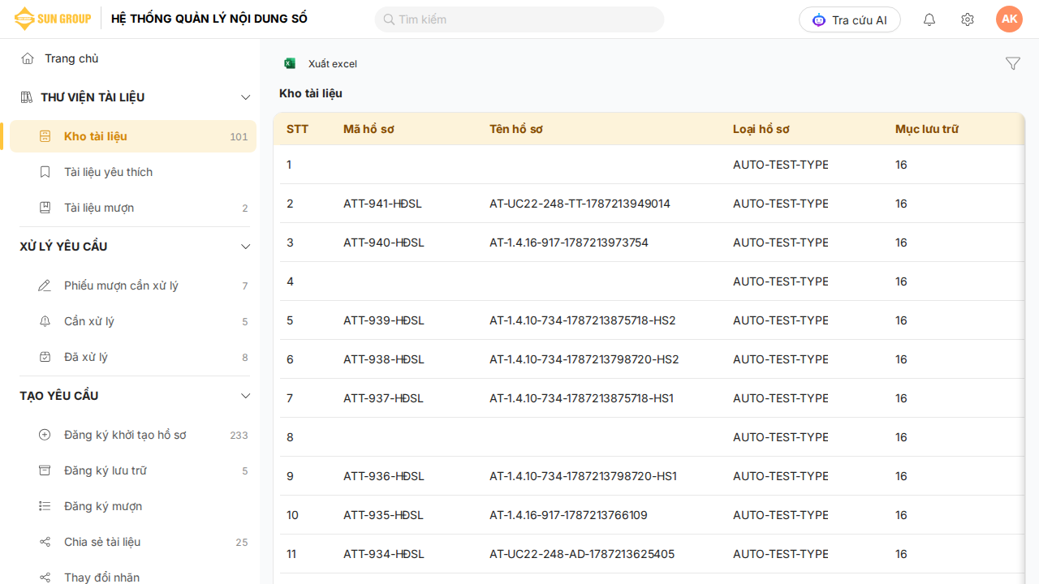Click the Tra cứu AI button
The image size is (1039, 584).
[x=850, y=19]
